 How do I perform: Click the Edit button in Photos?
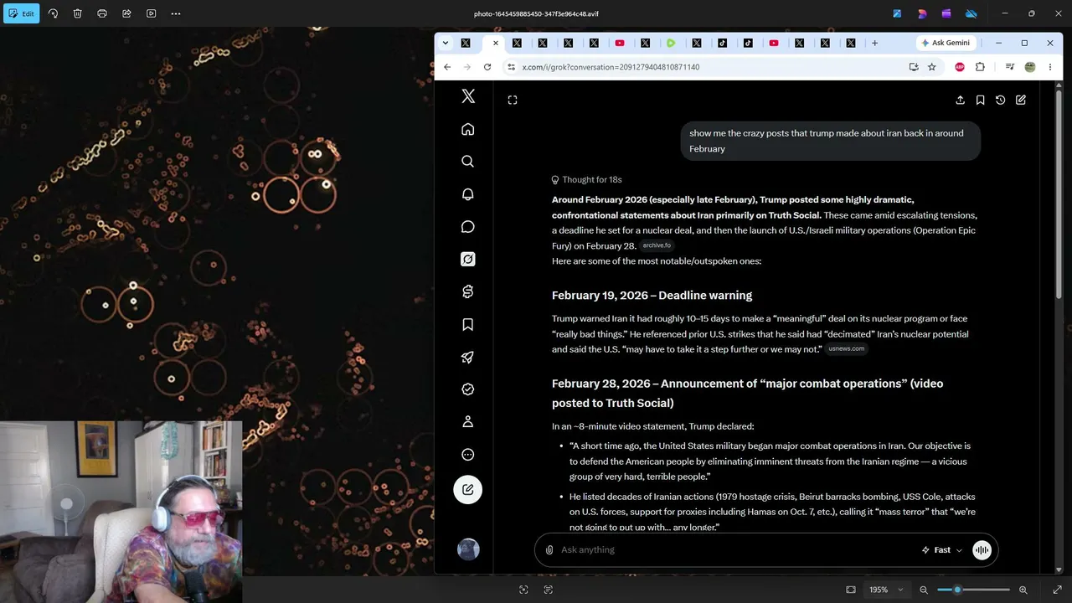click(x=22, y=13)
